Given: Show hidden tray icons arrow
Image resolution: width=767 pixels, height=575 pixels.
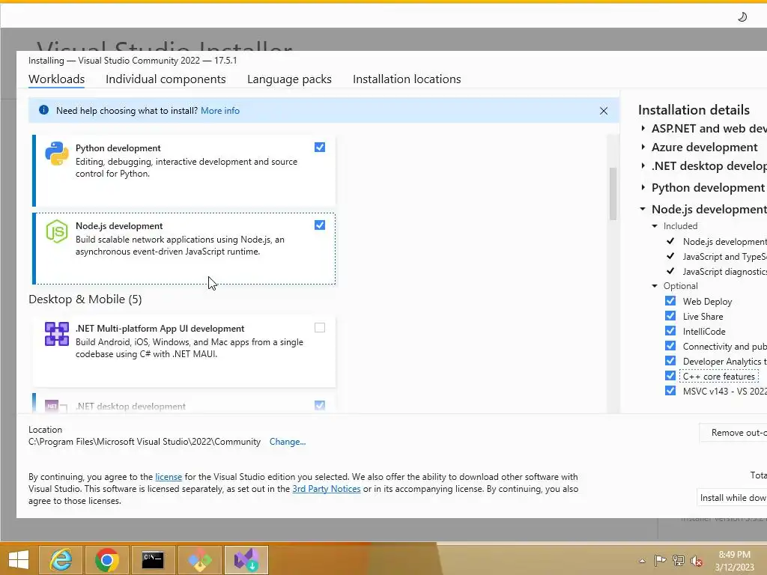Looking at the screenshot, I should [642, 561].
